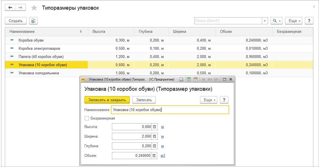Click the м3 unit link beside Объем
The height and width of the screenshot is (167, 319).
(163, 156)
